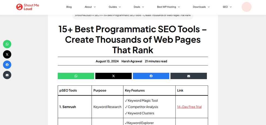Click the 21 minutes read text

point(156,61)
